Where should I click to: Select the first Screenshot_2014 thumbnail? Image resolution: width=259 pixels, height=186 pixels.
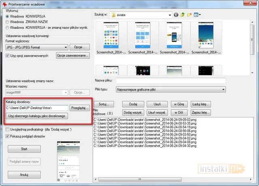[111, 37]
